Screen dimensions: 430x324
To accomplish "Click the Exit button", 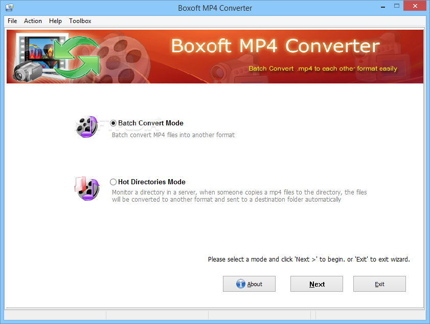I will point(379,284).
